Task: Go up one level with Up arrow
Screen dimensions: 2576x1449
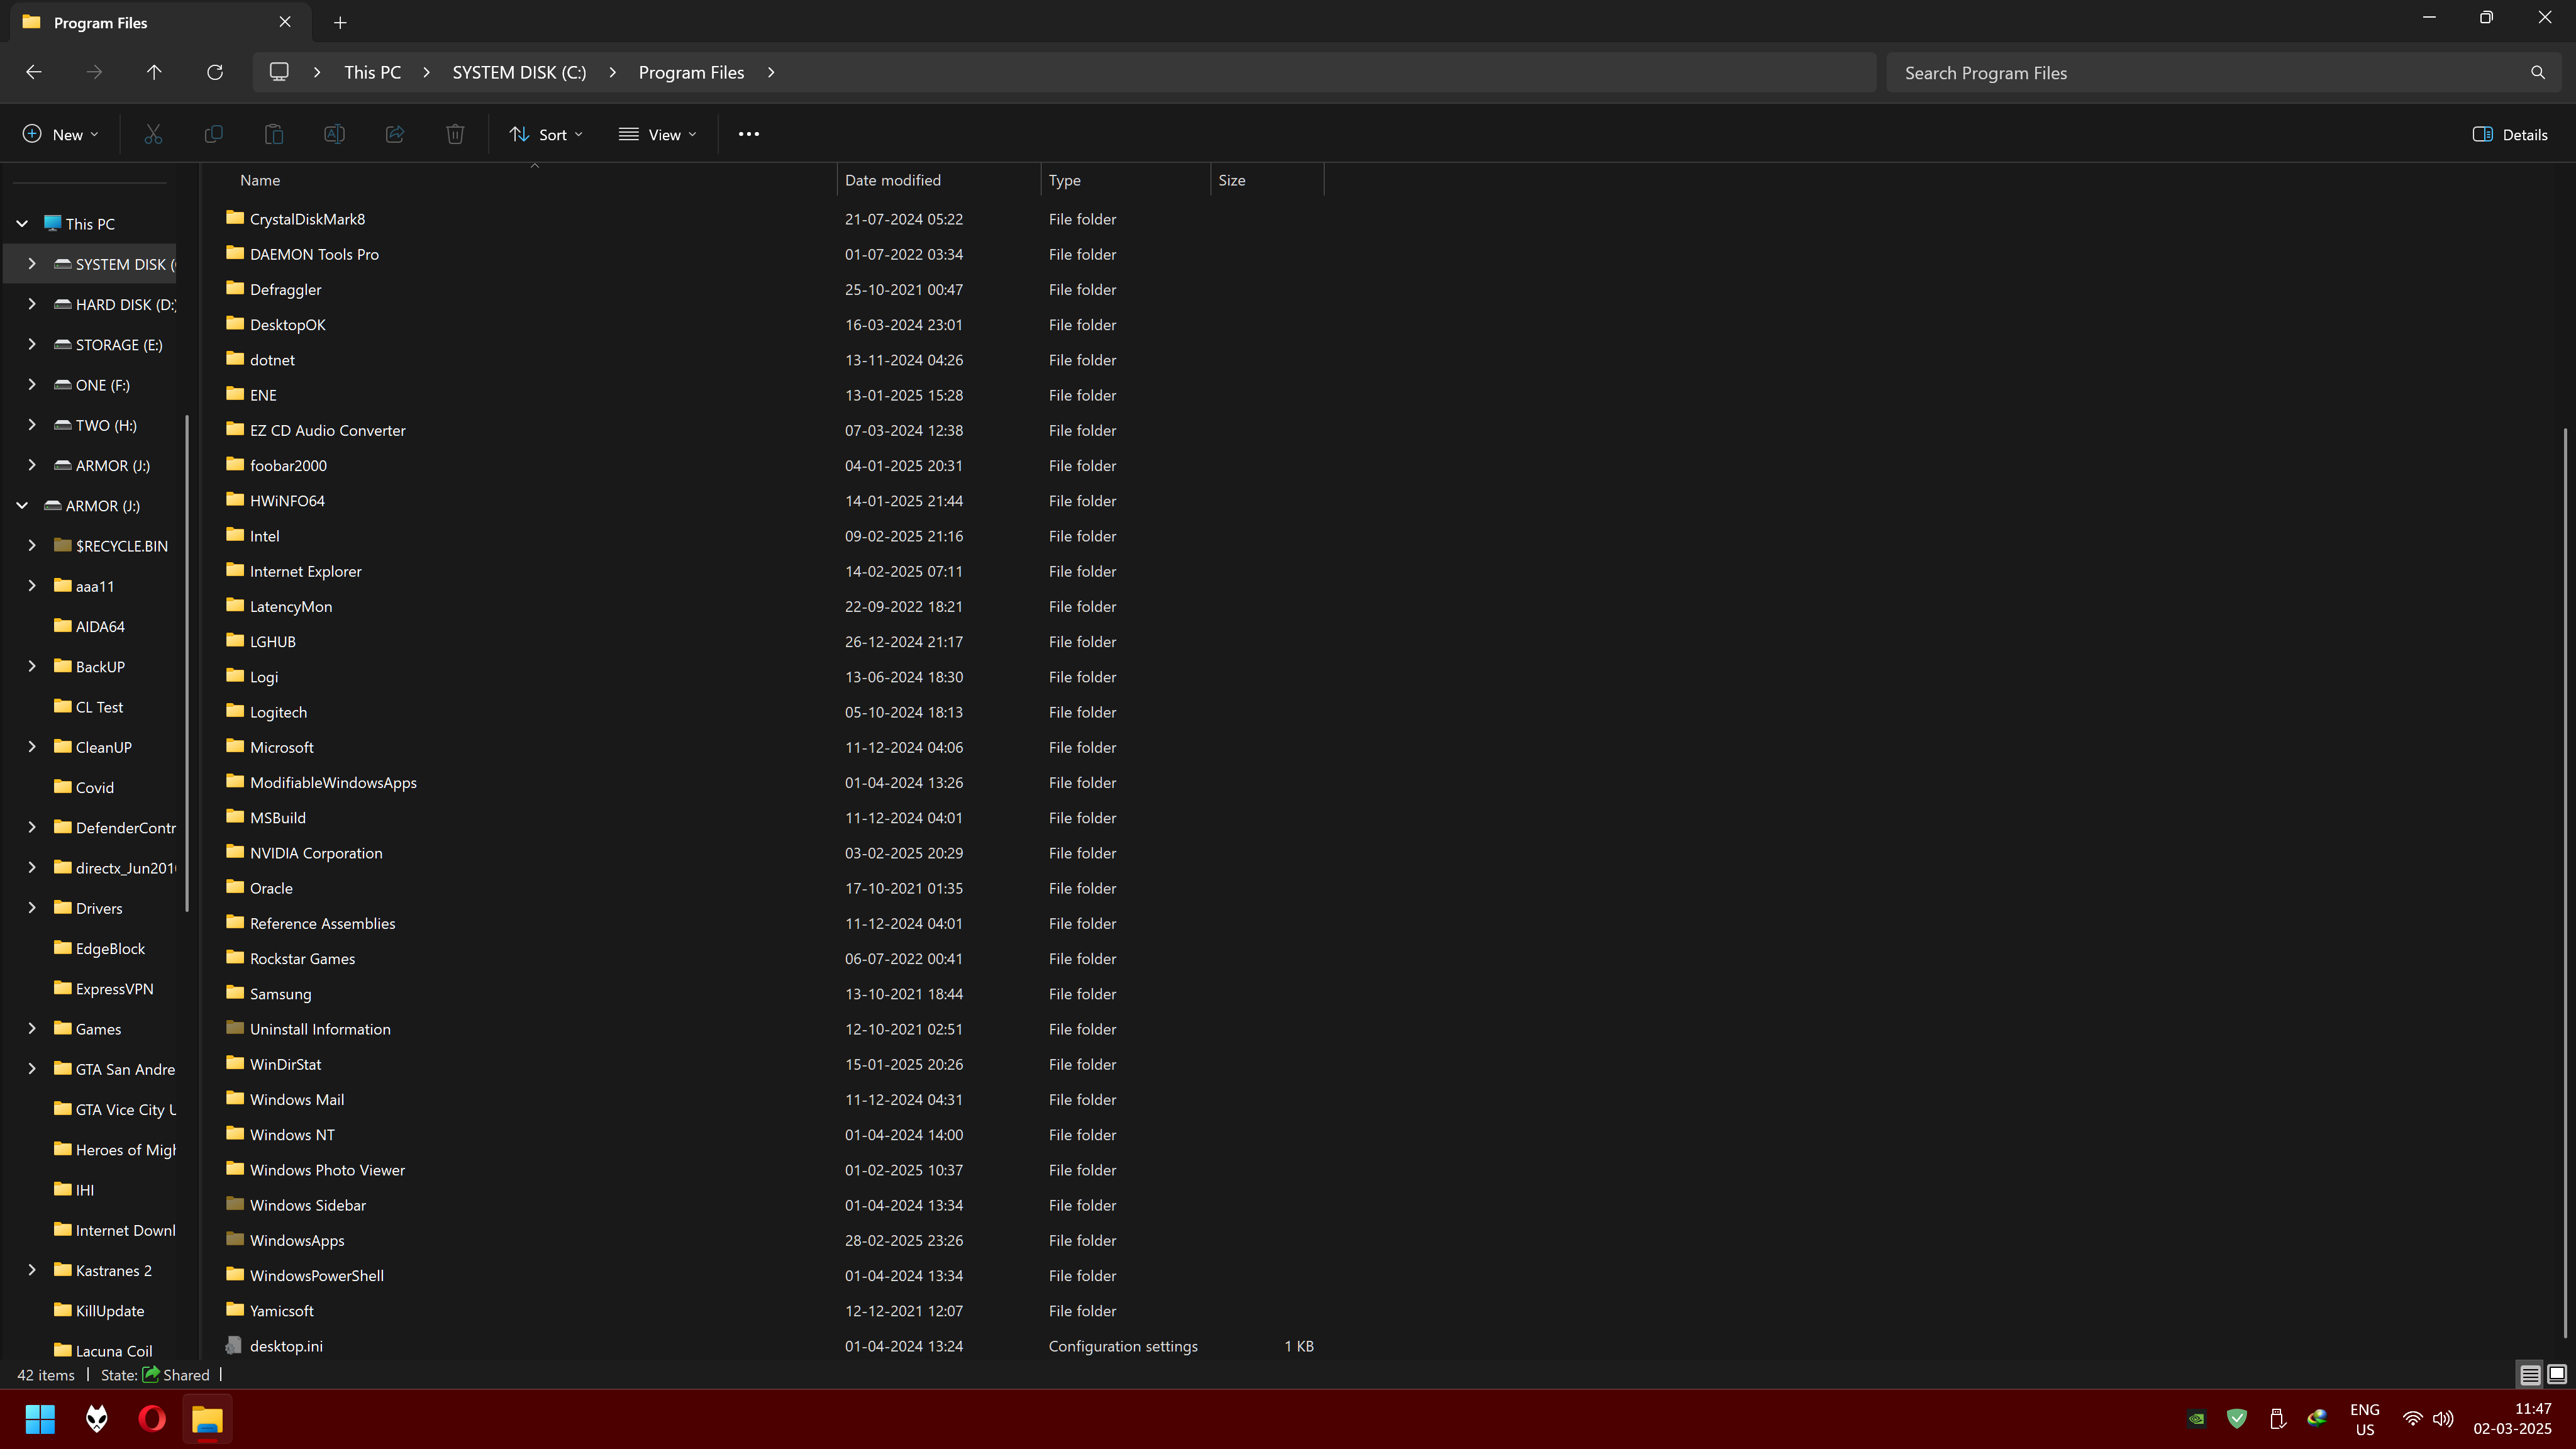Action: pos(154,72)
